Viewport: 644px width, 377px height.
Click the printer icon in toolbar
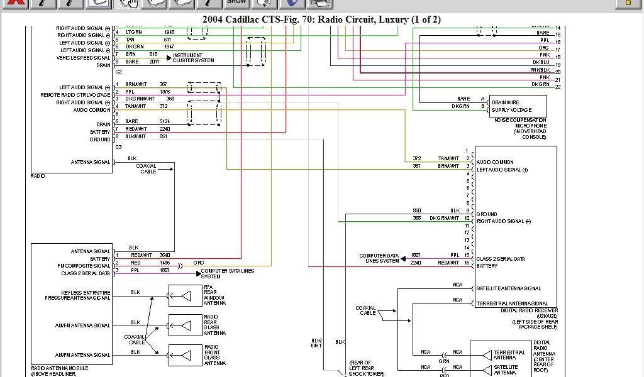321,3
